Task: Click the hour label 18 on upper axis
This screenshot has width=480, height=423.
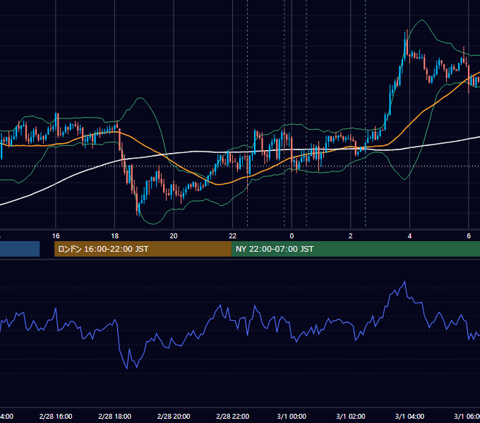Action: pyautogui.click(x=115, y=236)
